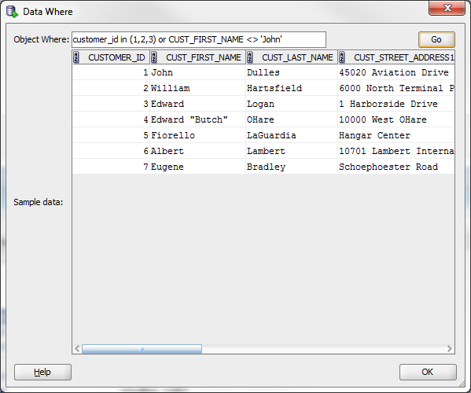Click the Data Where database icon in title bar

pos(13,12)
